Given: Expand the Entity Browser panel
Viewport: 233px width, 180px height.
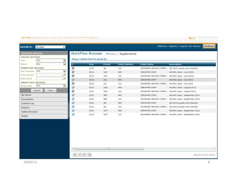Looking at the screenshot, I should (44, 112).
